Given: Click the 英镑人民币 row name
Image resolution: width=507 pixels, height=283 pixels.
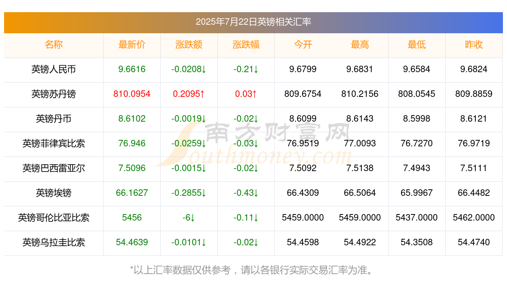Looking at the screenshot, I should pos(54,69).
